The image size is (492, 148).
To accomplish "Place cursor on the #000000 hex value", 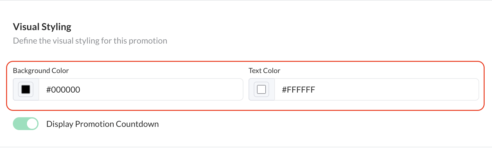I will (x=63, y=90).
